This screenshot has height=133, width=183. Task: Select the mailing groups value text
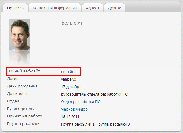click(x=95, y=124)
